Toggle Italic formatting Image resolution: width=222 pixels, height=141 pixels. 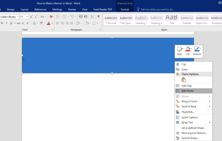click(x=7, y=23)
